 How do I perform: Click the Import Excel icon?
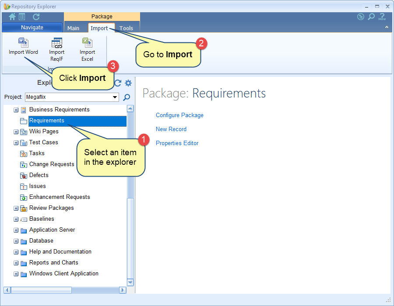[87, 43]
